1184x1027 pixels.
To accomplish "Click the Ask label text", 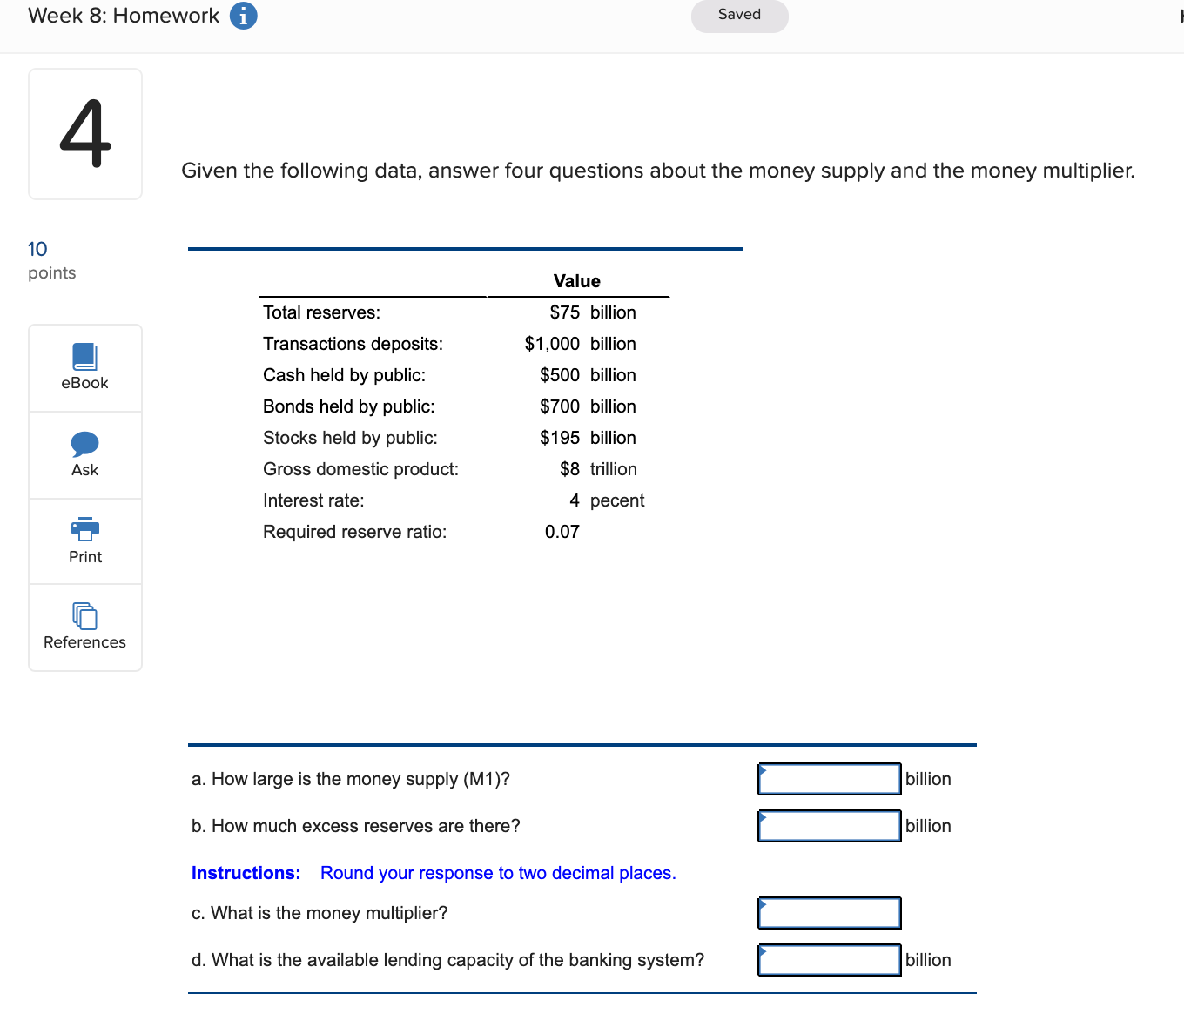I will (x=84, y=469).
